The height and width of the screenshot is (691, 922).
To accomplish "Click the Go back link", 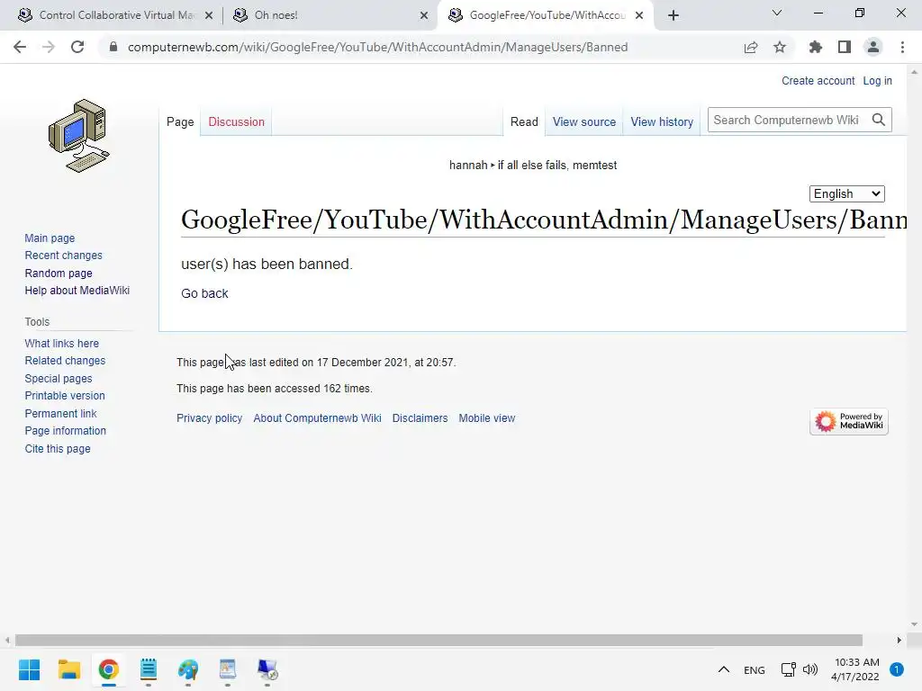I will tap(204, 293).
